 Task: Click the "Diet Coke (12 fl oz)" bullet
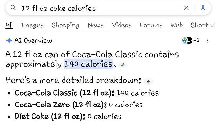click(x=50, y=116)
